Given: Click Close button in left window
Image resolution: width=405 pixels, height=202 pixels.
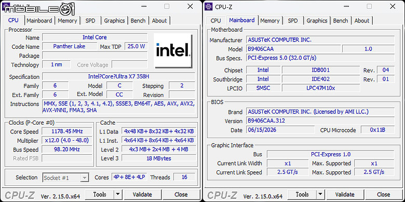Looking at the screenshot, I should [181, 194].
